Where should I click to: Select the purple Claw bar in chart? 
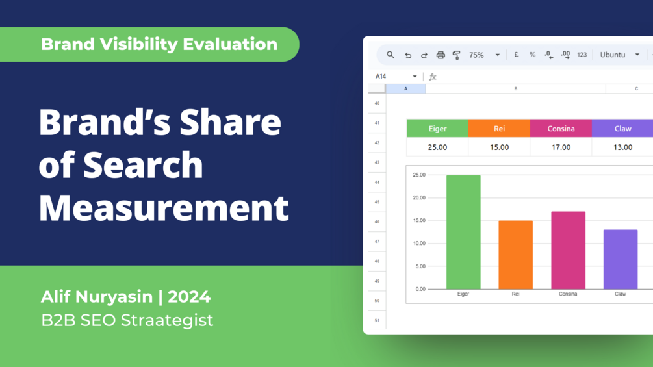620,259
